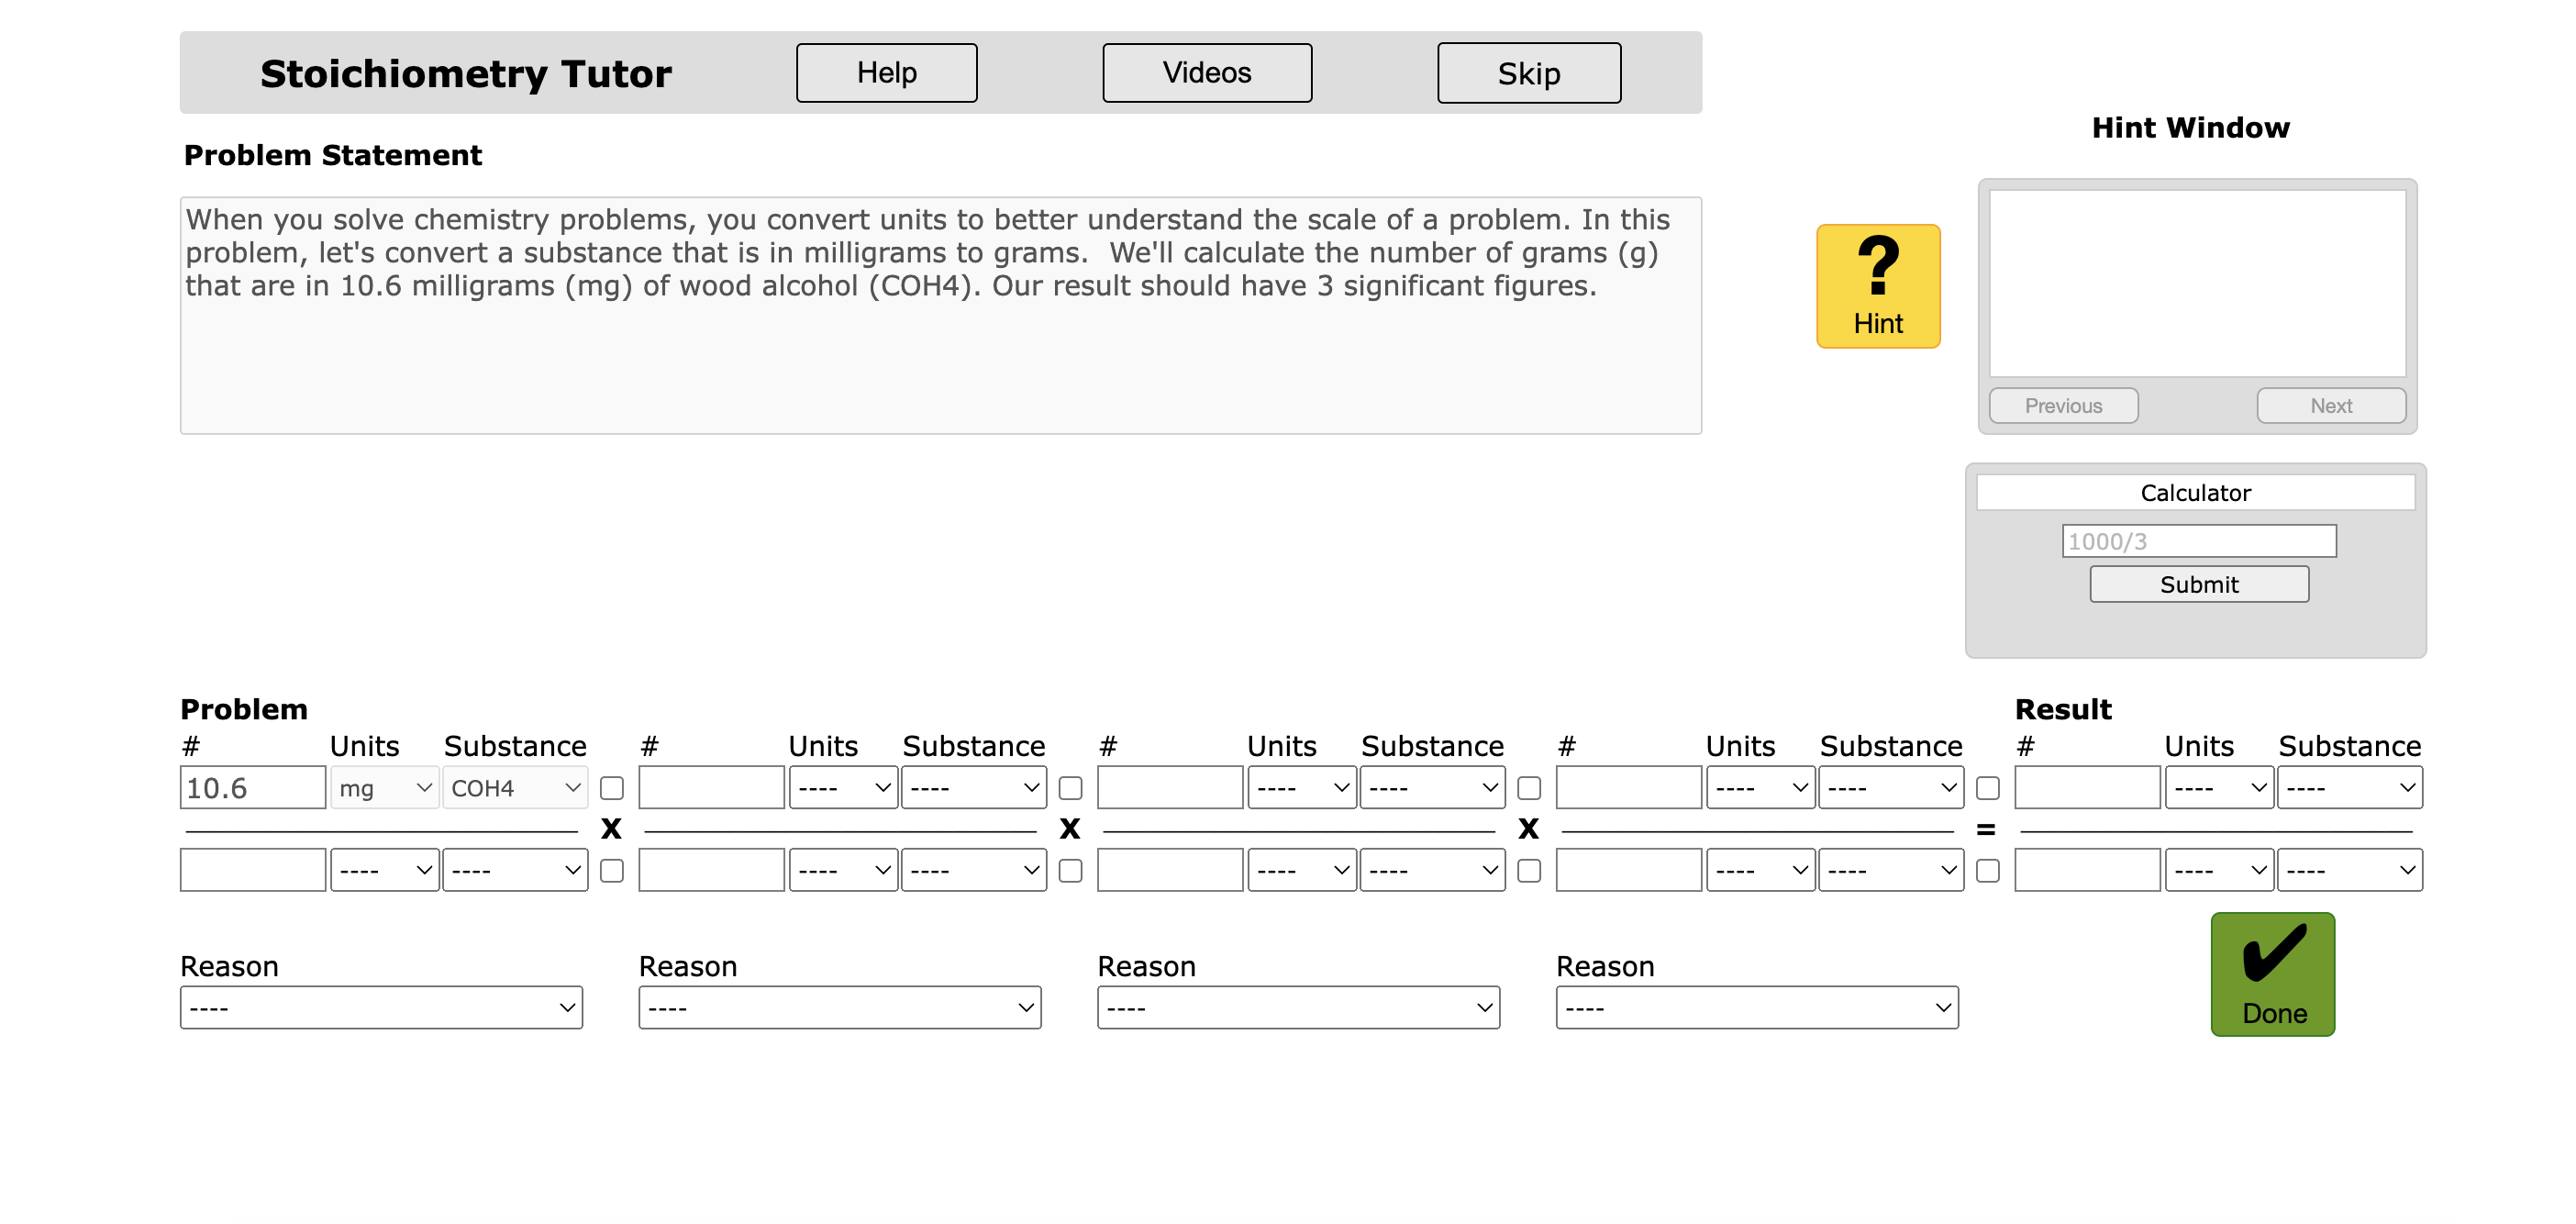Click the Help button in toolbar
The height and width of the screenshot is (1224, 2576).
coord(887,71)
